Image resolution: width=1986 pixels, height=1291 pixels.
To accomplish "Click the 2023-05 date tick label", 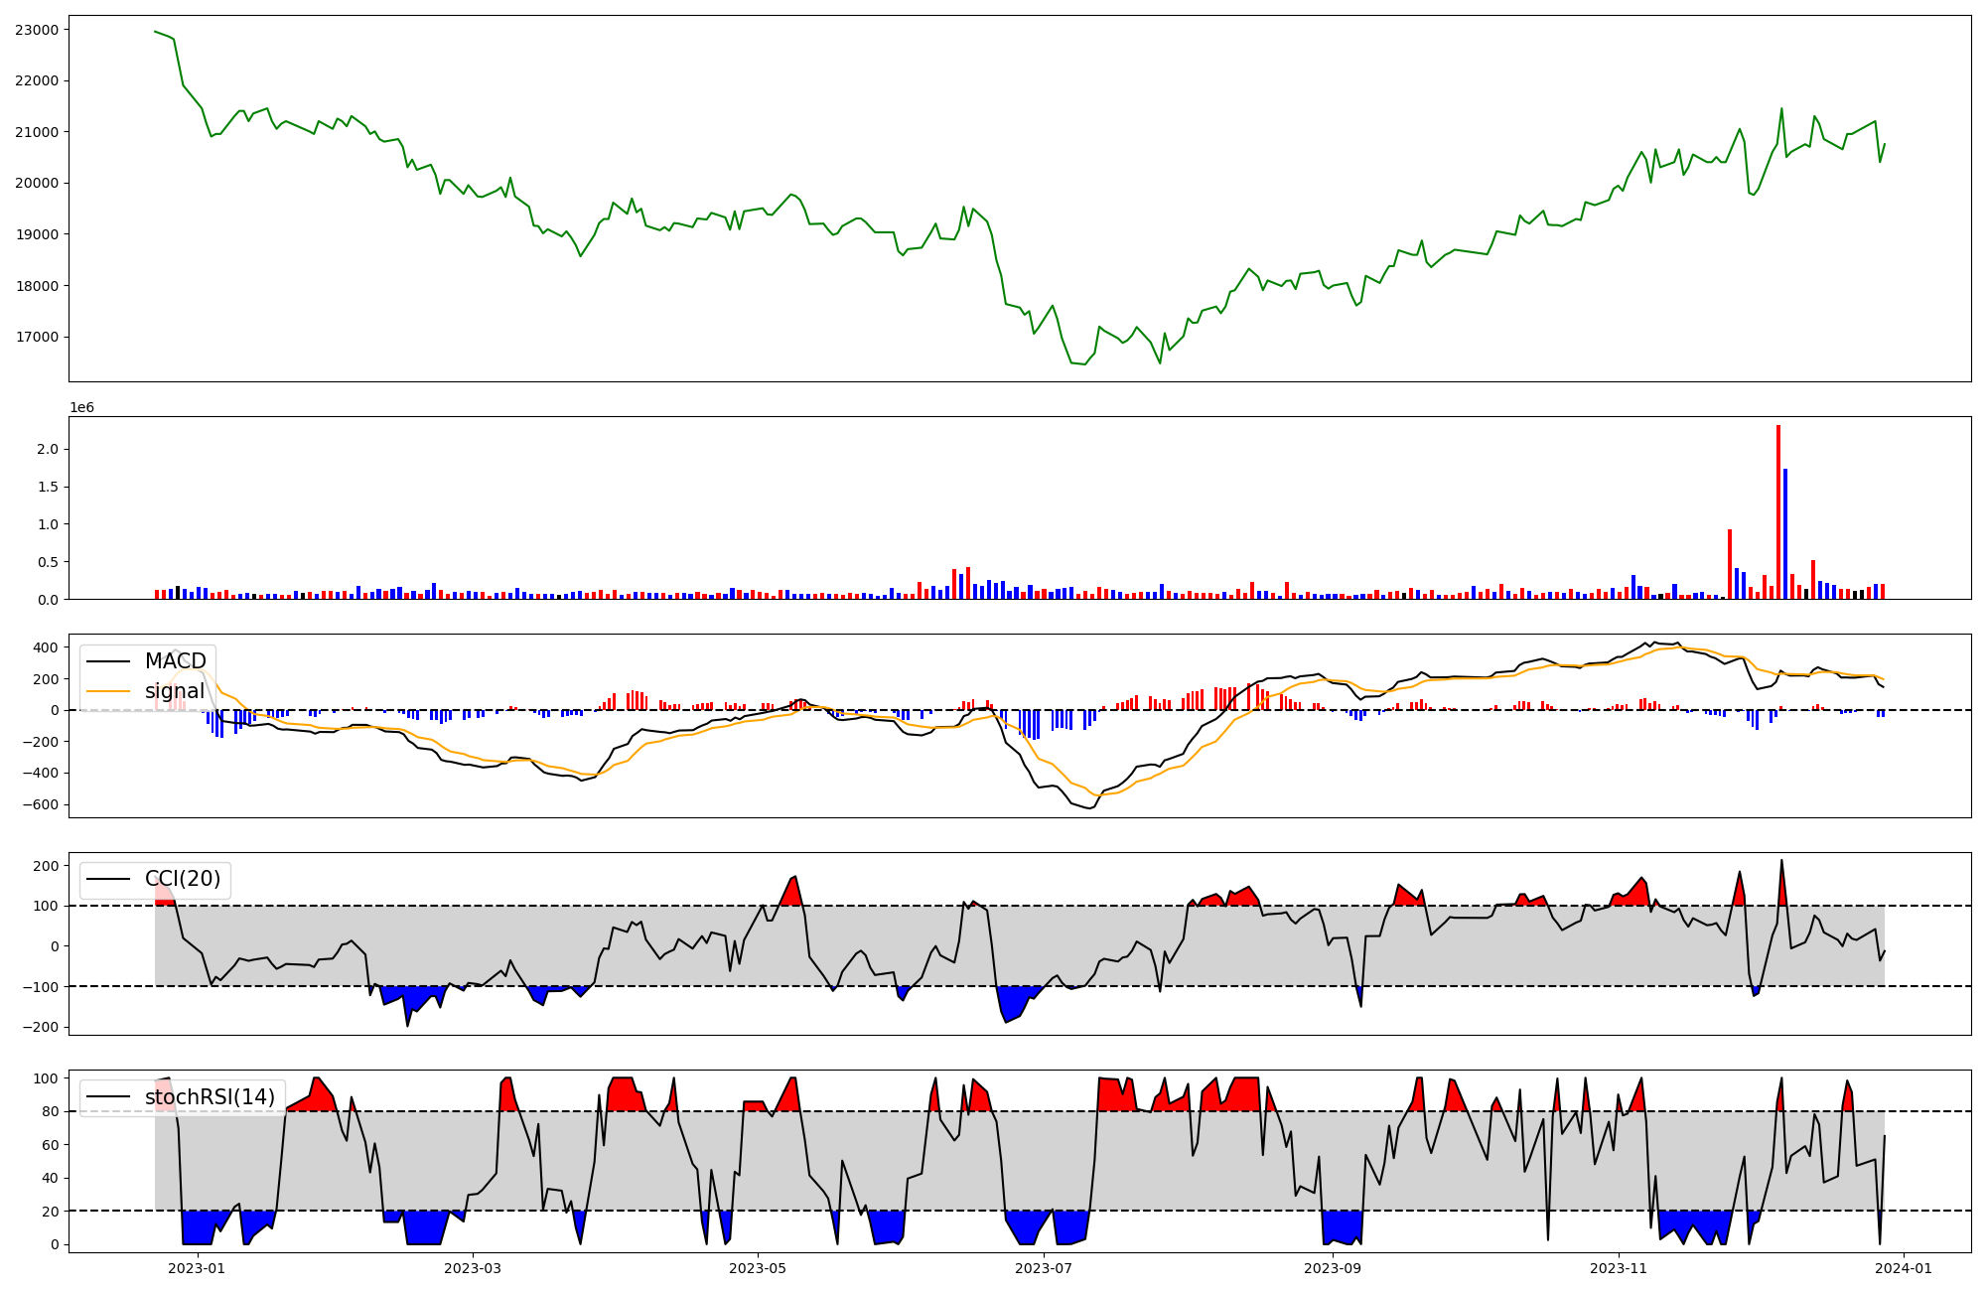I will pyautogui.click(x=759, y=1268).
